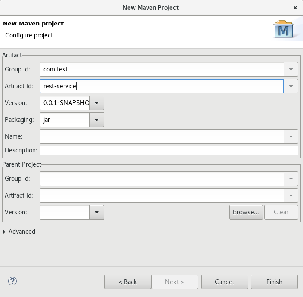Focus the Description text field
Viewport: 303px width, 297px height.
pos(168,151)
